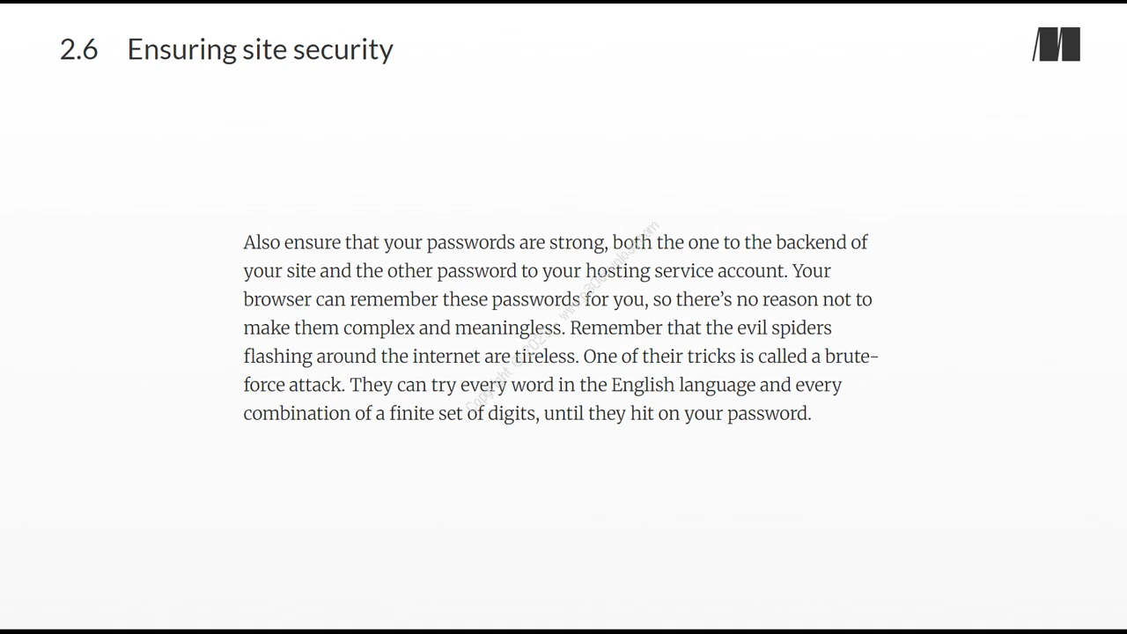Screen dimensions: 1127x634
Task: Click the section number 2.6
Action: [x=78, y=49]
